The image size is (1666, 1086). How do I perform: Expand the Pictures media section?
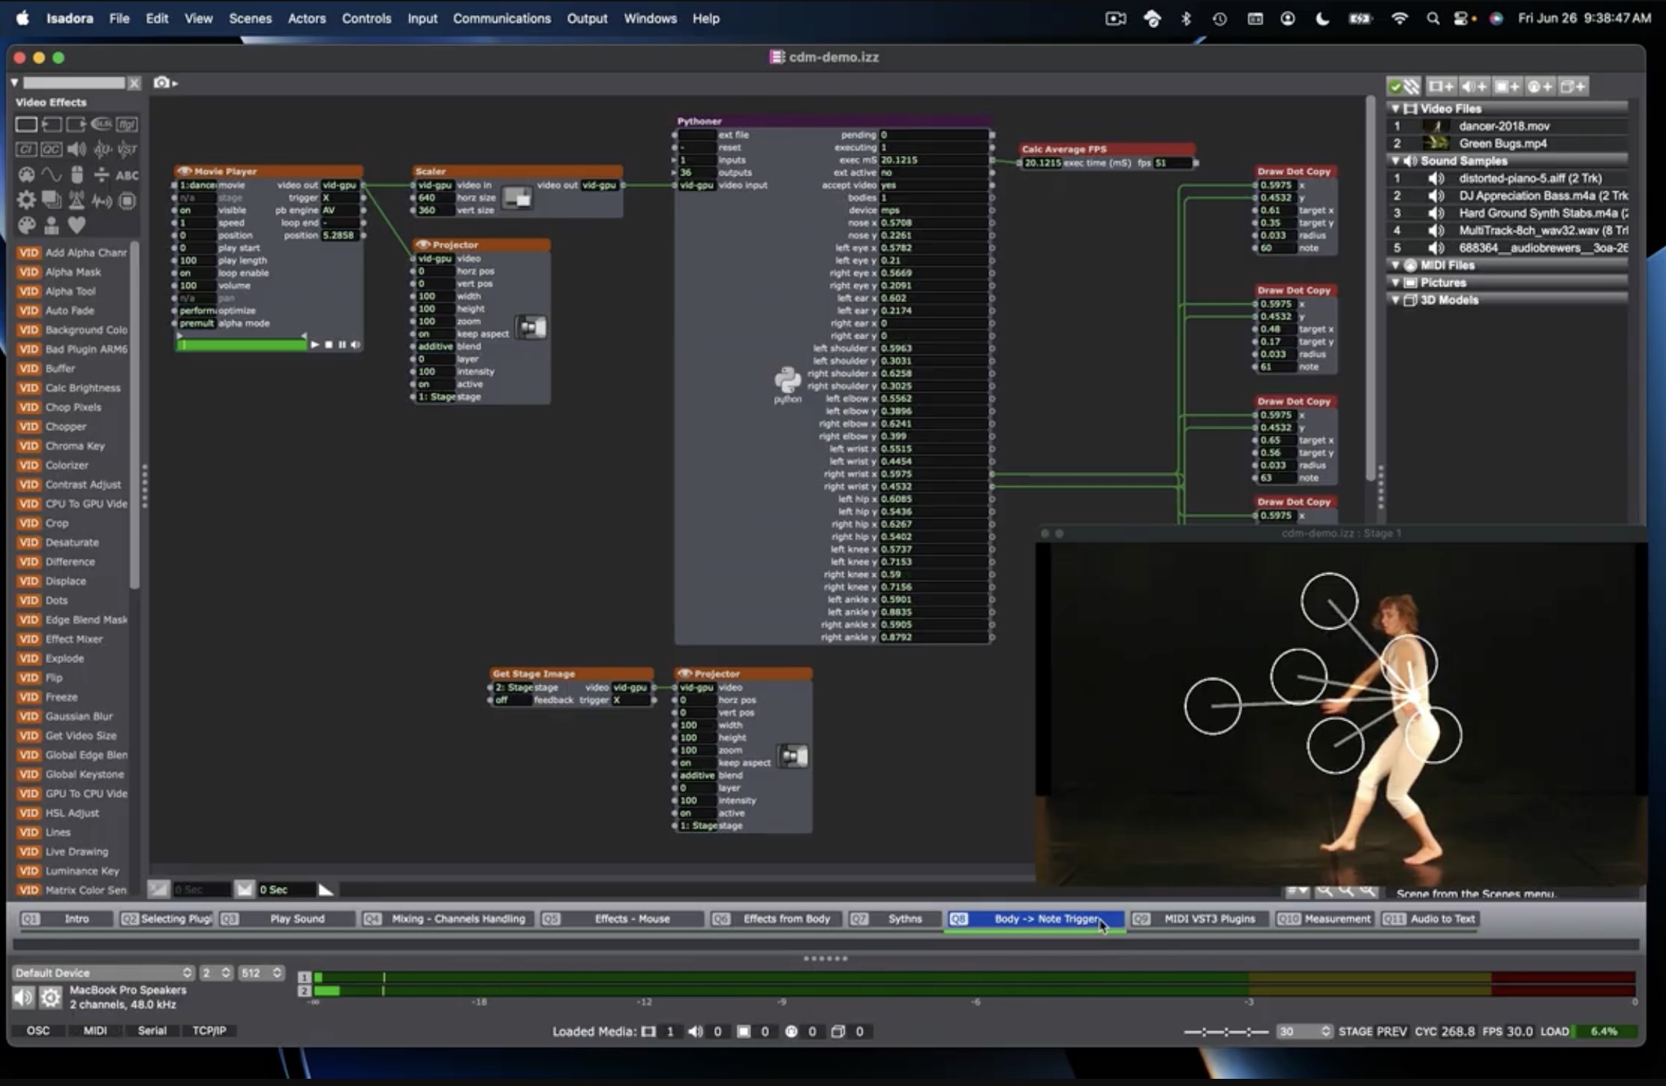tap(1396, 283)
